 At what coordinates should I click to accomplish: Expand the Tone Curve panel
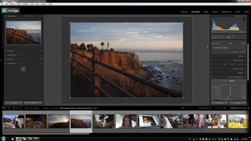tap(246, 60)
